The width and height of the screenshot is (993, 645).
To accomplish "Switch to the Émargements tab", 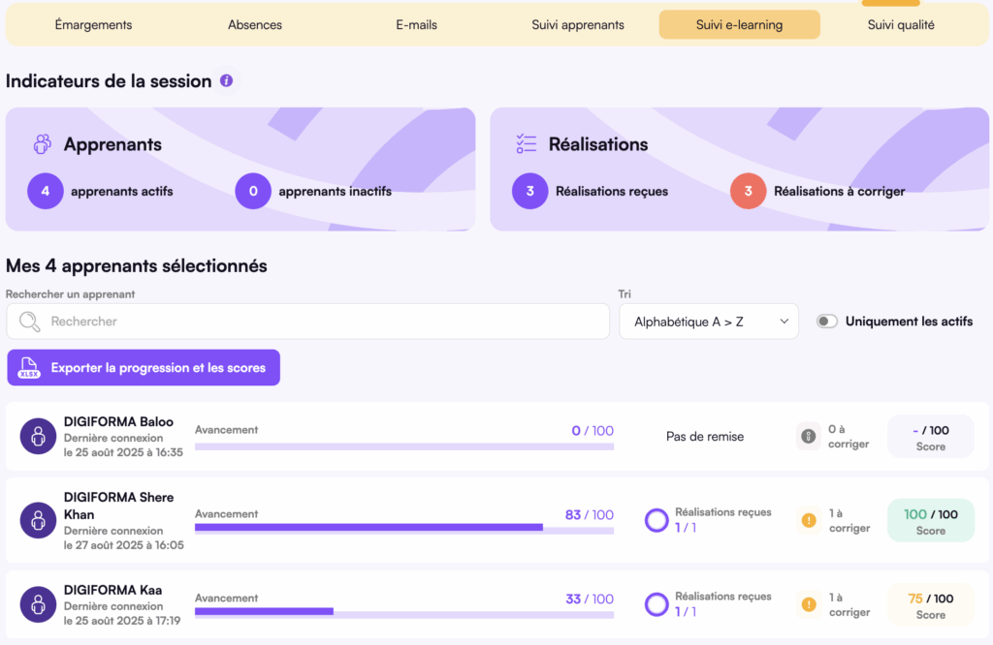I will [x=93, y=25].
